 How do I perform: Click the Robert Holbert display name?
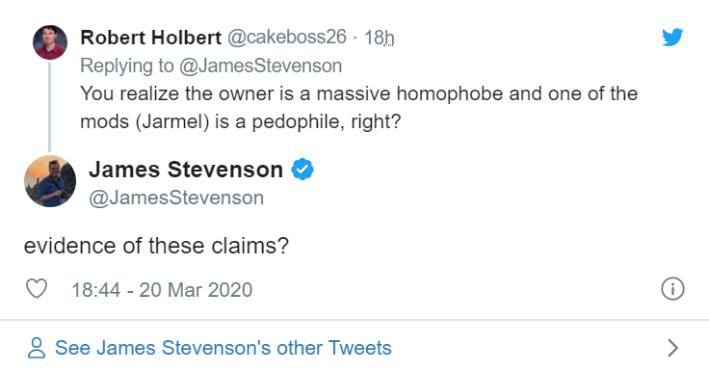tap(151, 38)
